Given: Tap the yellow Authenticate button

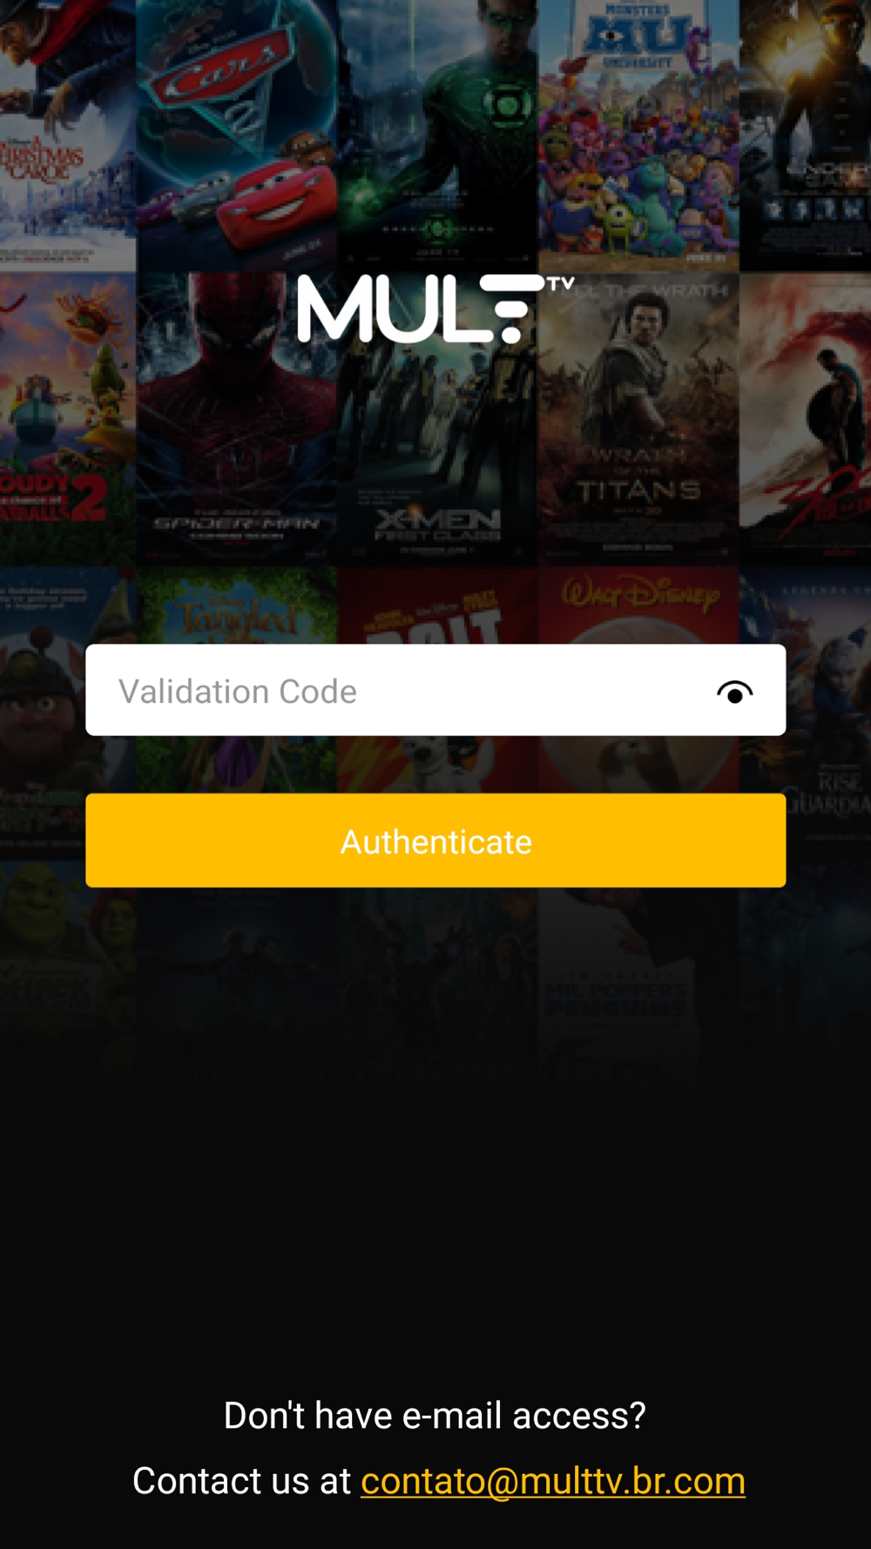Looking at the screenshot, I should point(435,841).
